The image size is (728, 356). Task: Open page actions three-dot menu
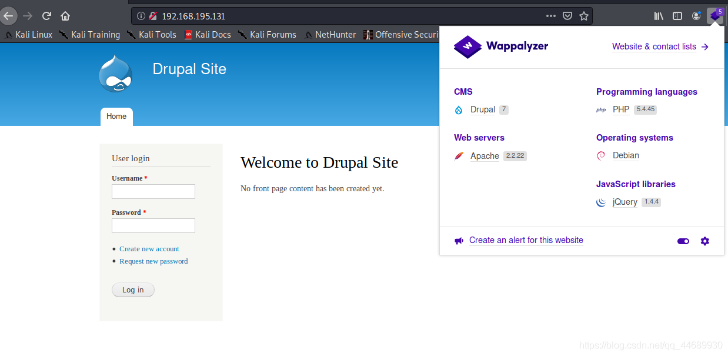coord(551,16)
